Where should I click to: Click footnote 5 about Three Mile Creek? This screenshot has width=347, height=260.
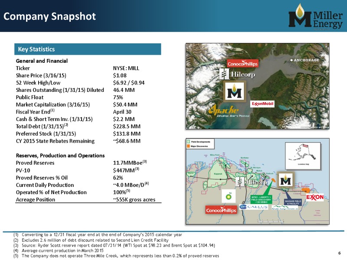116,256
